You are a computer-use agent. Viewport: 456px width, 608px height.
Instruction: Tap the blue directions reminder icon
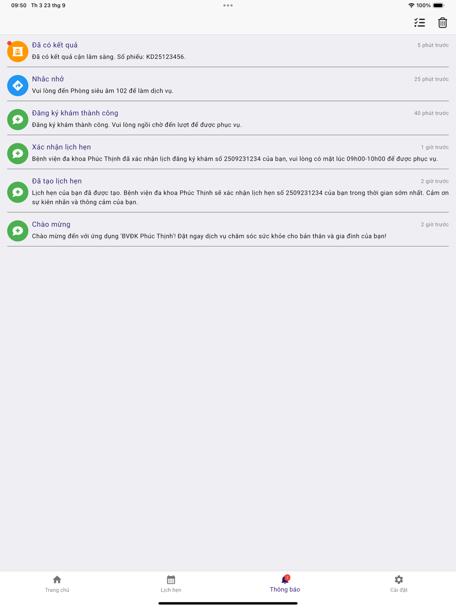point(18,85)
